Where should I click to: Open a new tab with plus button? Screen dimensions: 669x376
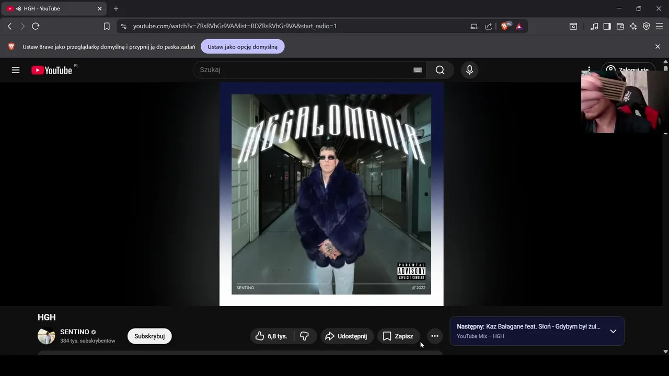pyautogui.click(x=116, y=9)
